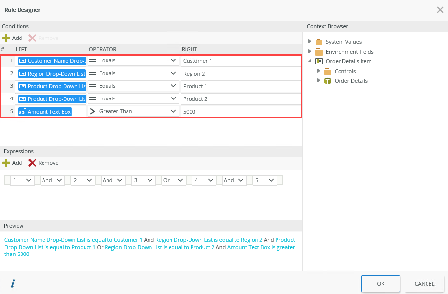Click the 'Amount Text Box is greater than 5000' preview link
Image resolution: width=448 pixels, height=294 pixels.
(x=260, y=247)
